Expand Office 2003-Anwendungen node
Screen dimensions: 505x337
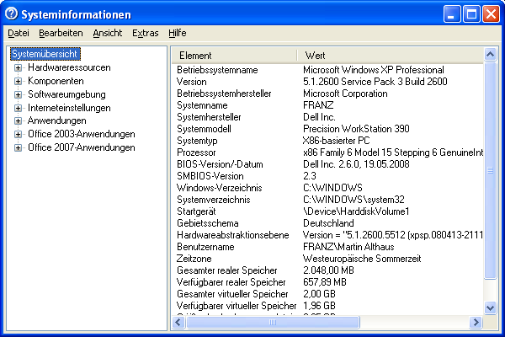point(18,134)
